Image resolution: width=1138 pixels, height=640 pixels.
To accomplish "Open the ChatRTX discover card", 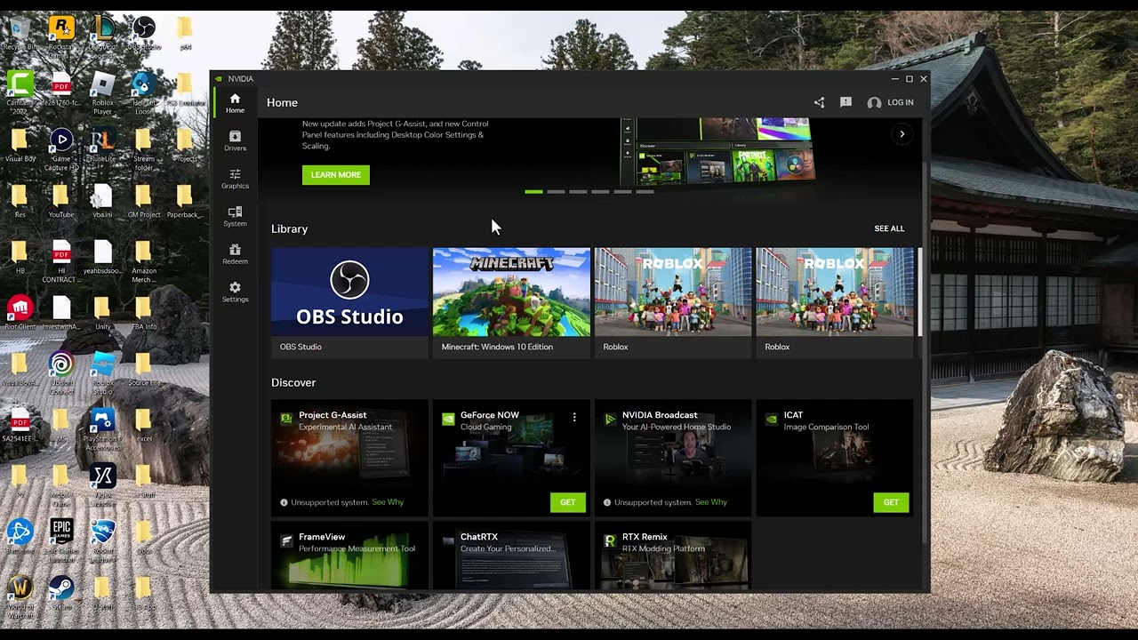I will click(x=511, y=556).
